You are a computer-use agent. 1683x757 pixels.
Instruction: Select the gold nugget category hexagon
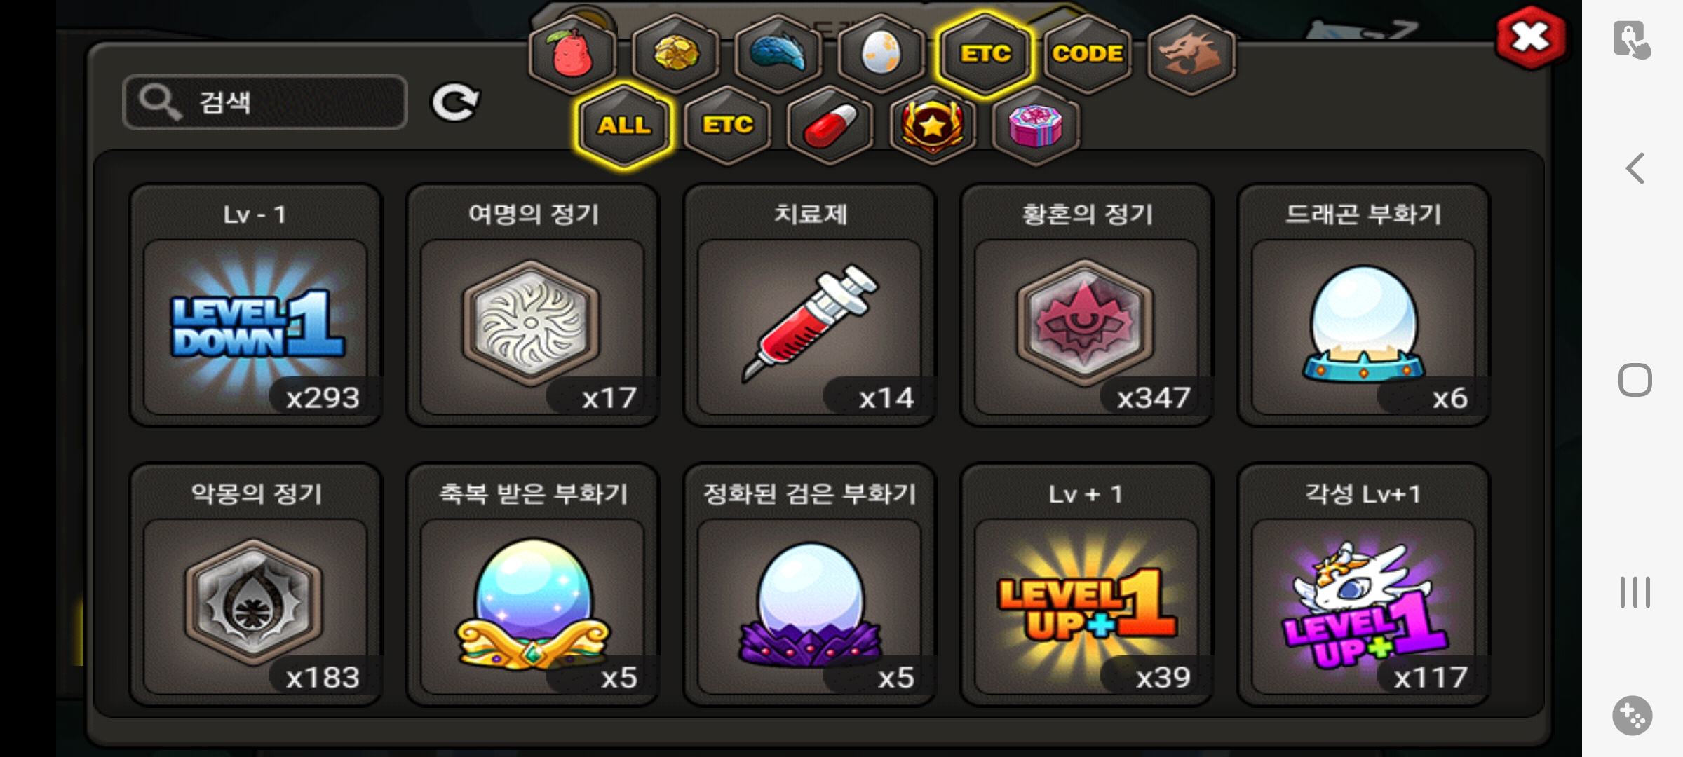point(675,54)
